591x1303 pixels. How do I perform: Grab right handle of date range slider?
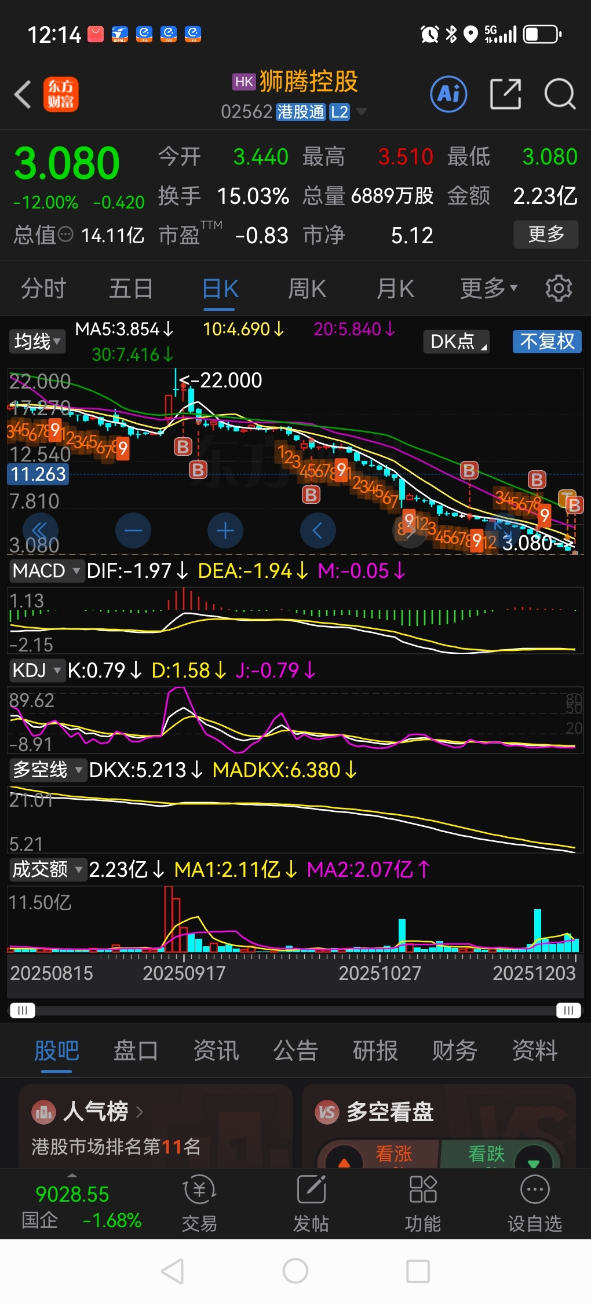point(568,1011)
